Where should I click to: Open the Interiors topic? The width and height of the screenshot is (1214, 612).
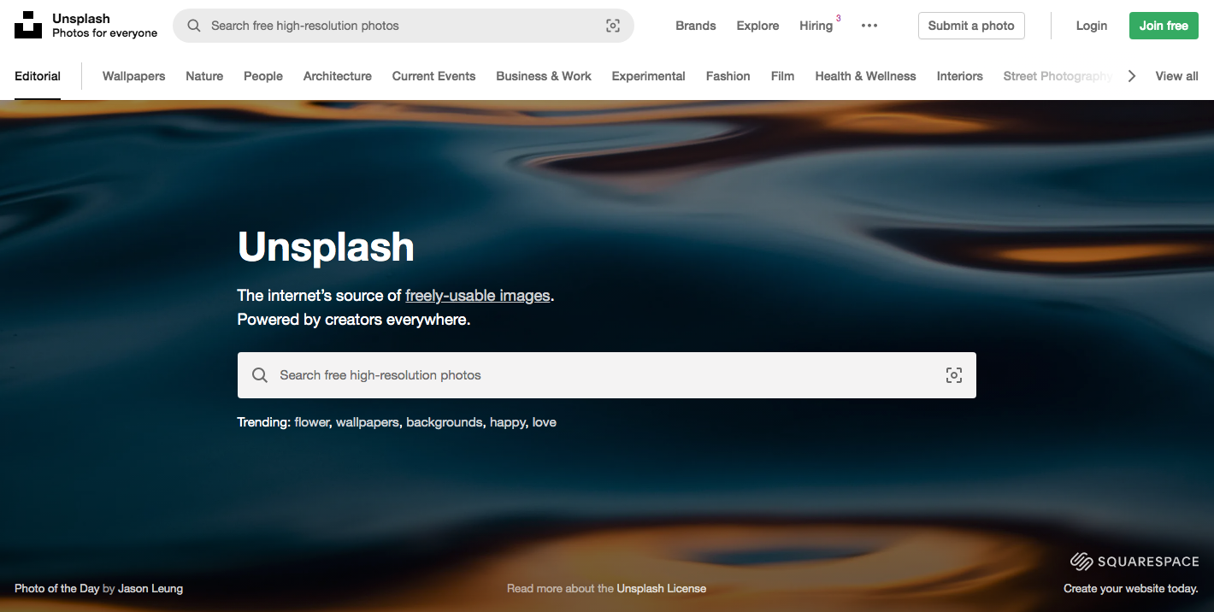point(960,76)
